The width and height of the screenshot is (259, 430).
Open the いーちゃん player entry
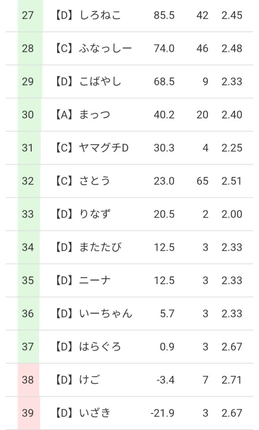click(105, 313)
